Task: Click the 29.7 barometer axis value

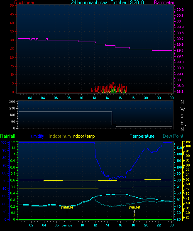Action: [180, 39]
